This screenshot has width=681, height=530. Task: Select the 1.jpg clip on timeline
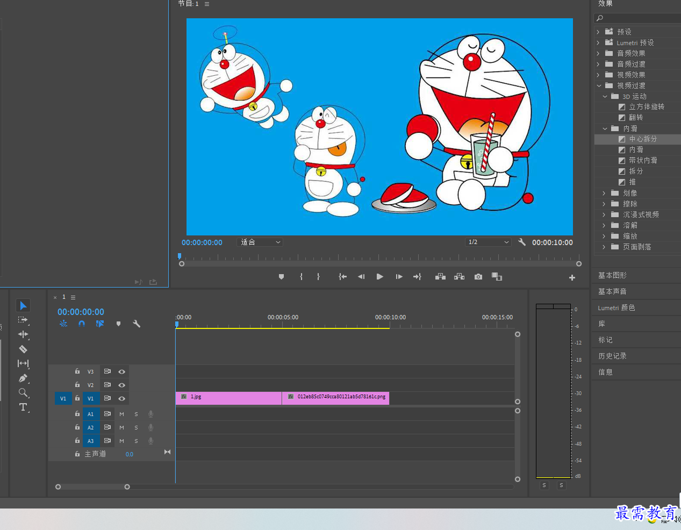point(228,398)
